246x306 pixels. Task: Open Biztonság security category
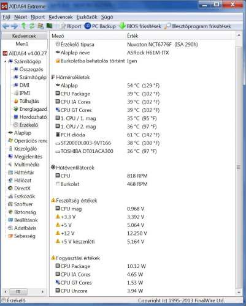pyautogui.click(x=22, y=212)
